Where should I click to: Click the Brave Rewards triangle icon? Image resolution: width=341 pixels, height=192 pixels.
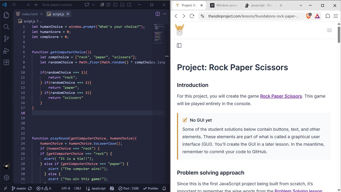pyautogui.click(x=317, y=16)
